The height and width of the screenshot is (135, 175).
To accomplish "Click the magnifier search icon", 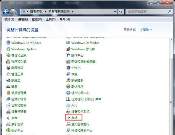I will (170, 11).
